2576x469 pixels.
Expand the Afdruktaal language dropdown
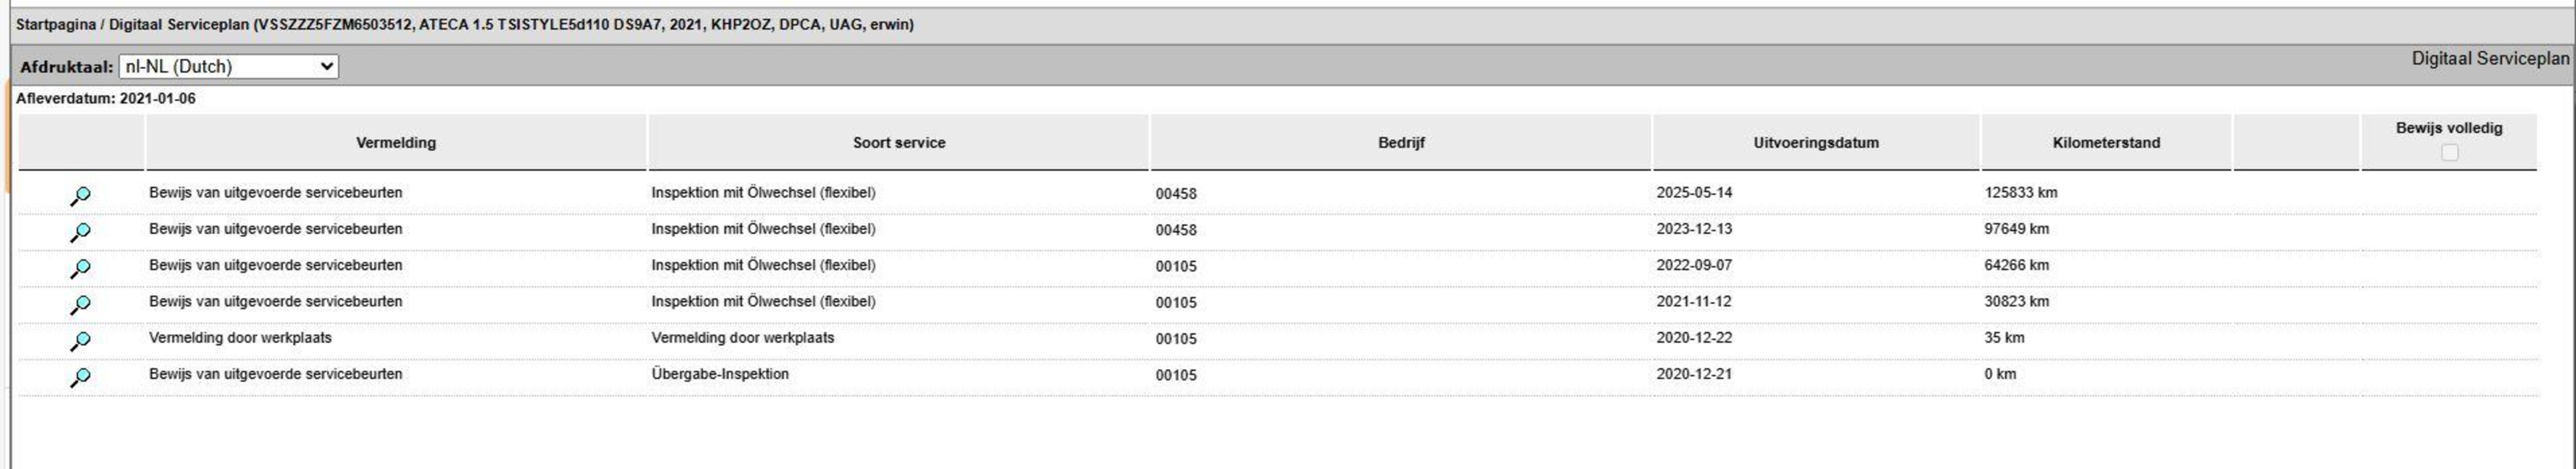[228, 67]
